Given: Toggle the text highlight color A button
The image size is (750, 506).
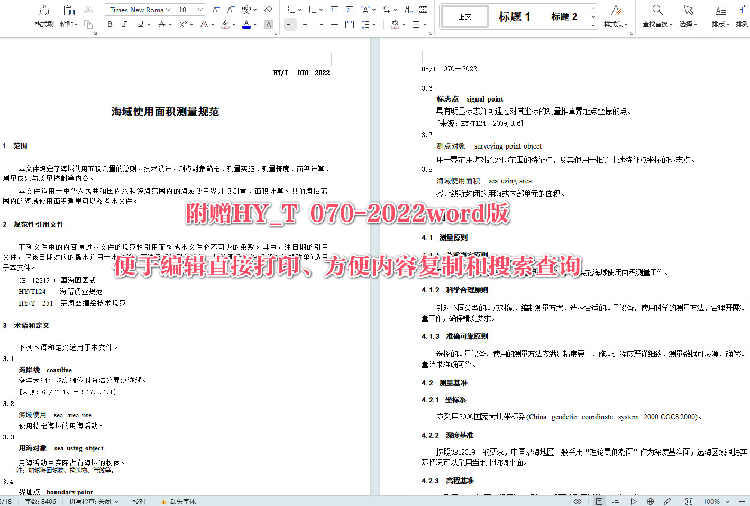Looking at the screenshot, I should pos(269,24).
